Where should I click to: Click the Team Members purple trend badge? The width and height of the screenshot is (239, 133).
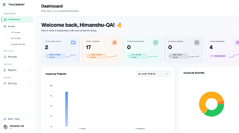[218, 56]
